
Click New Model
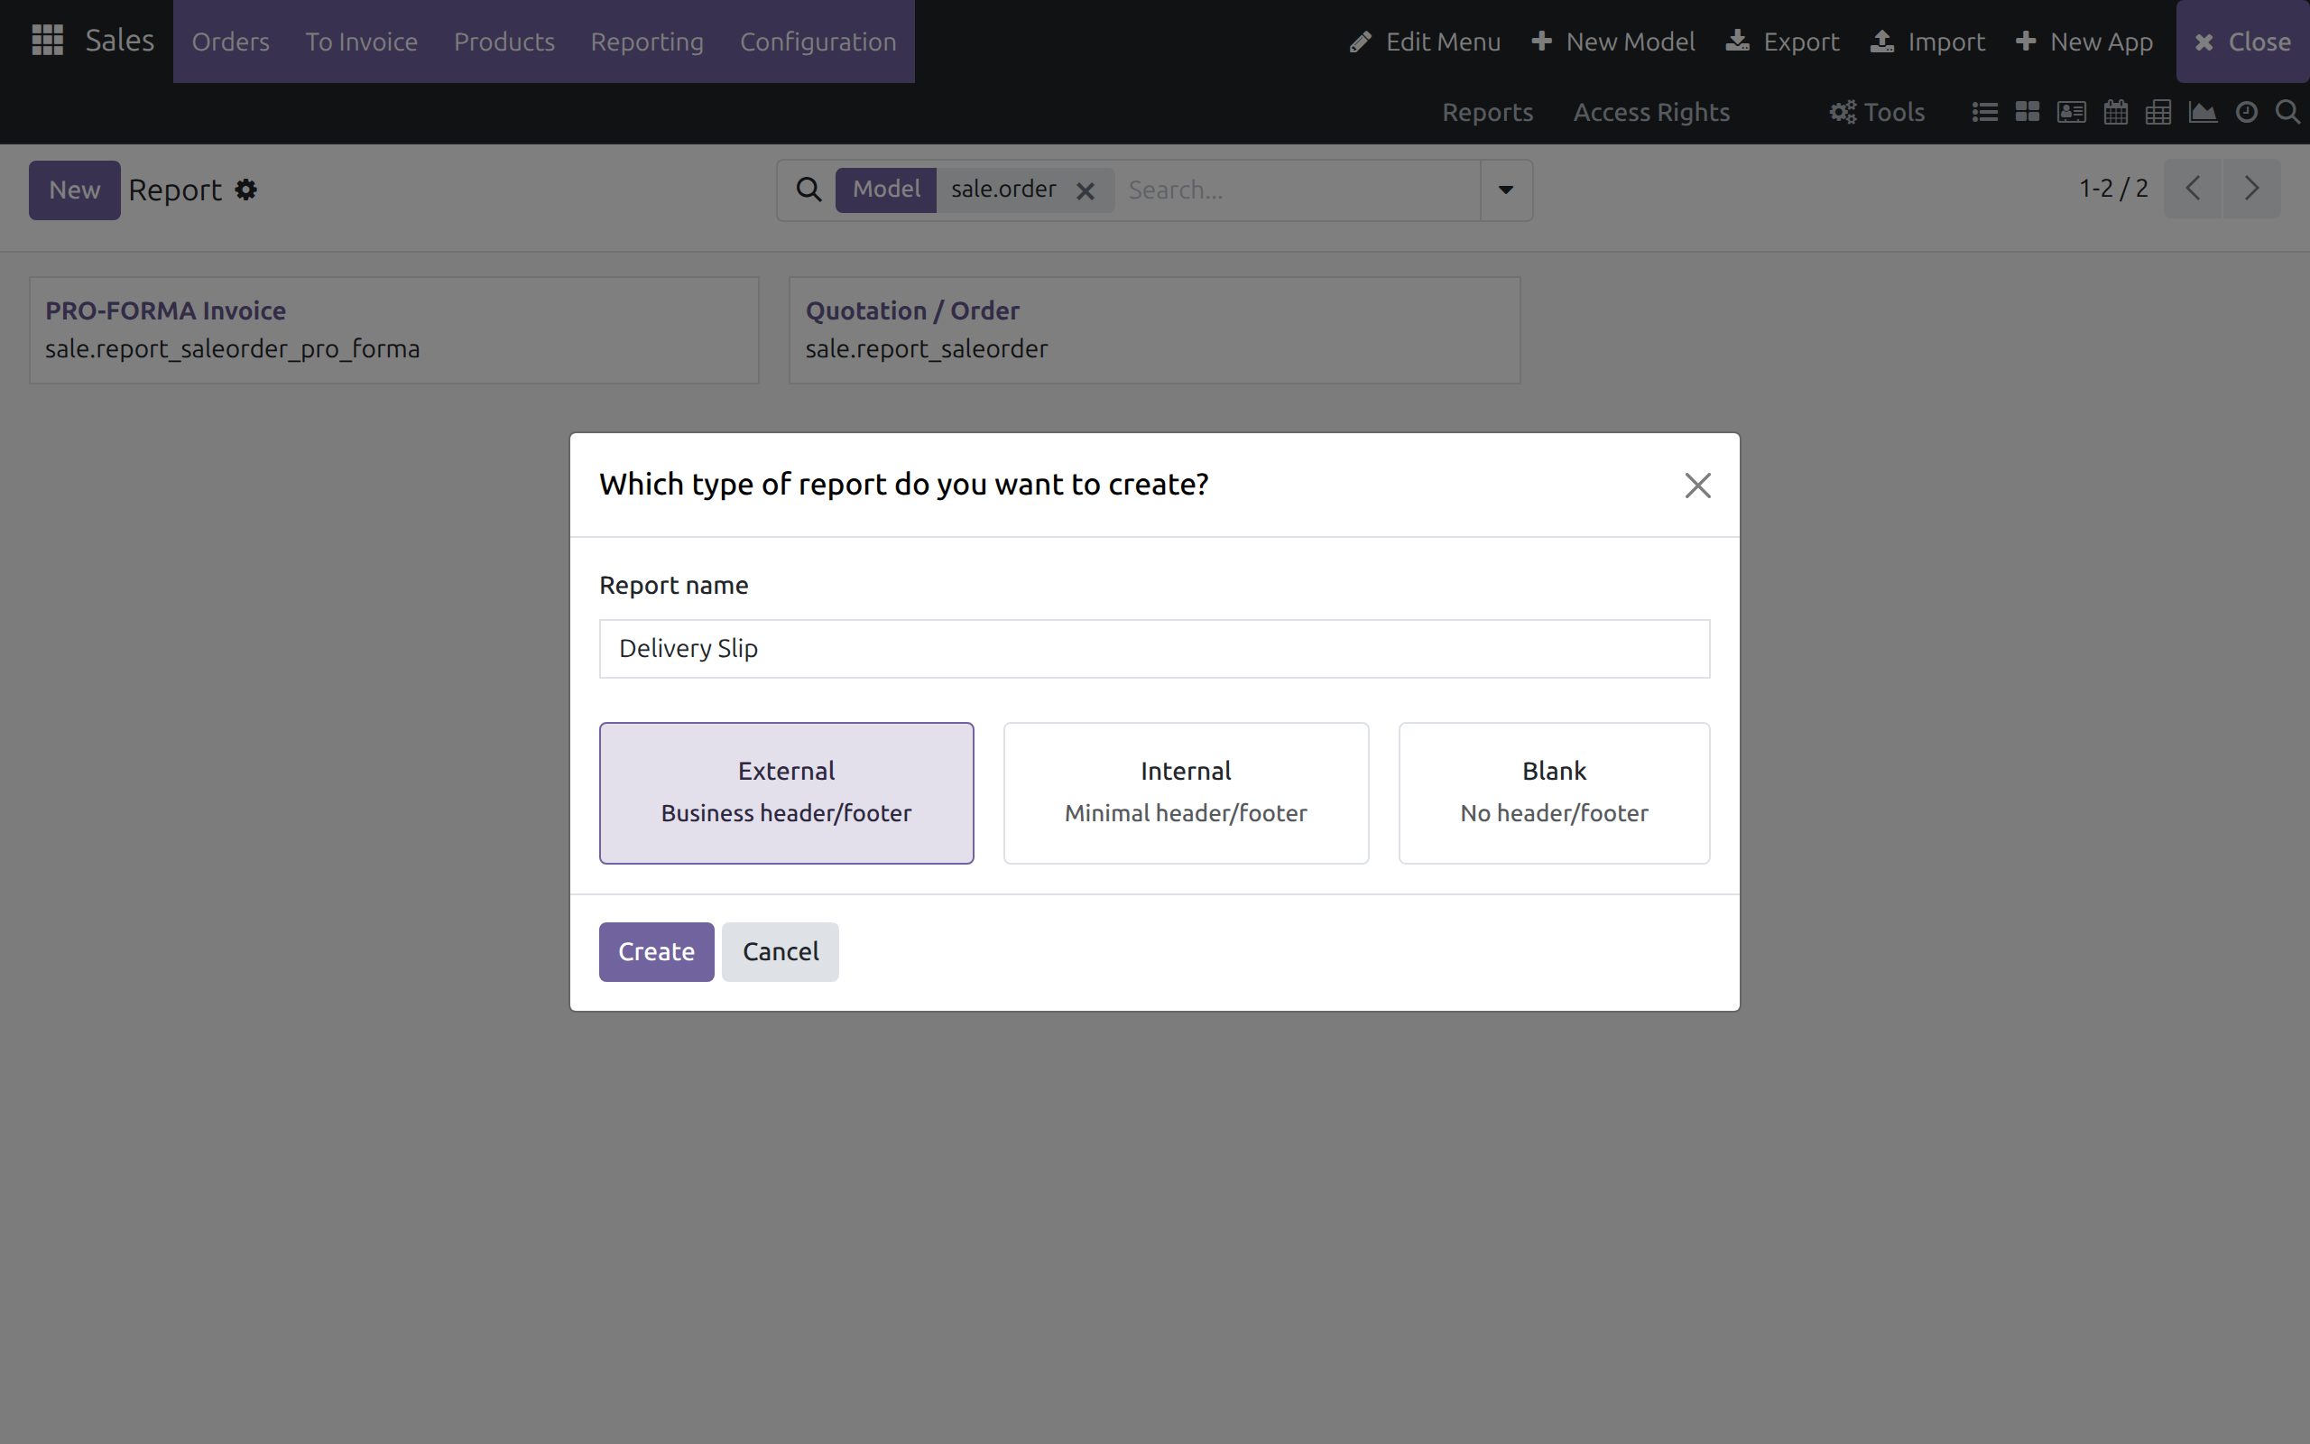(1613, 42)
